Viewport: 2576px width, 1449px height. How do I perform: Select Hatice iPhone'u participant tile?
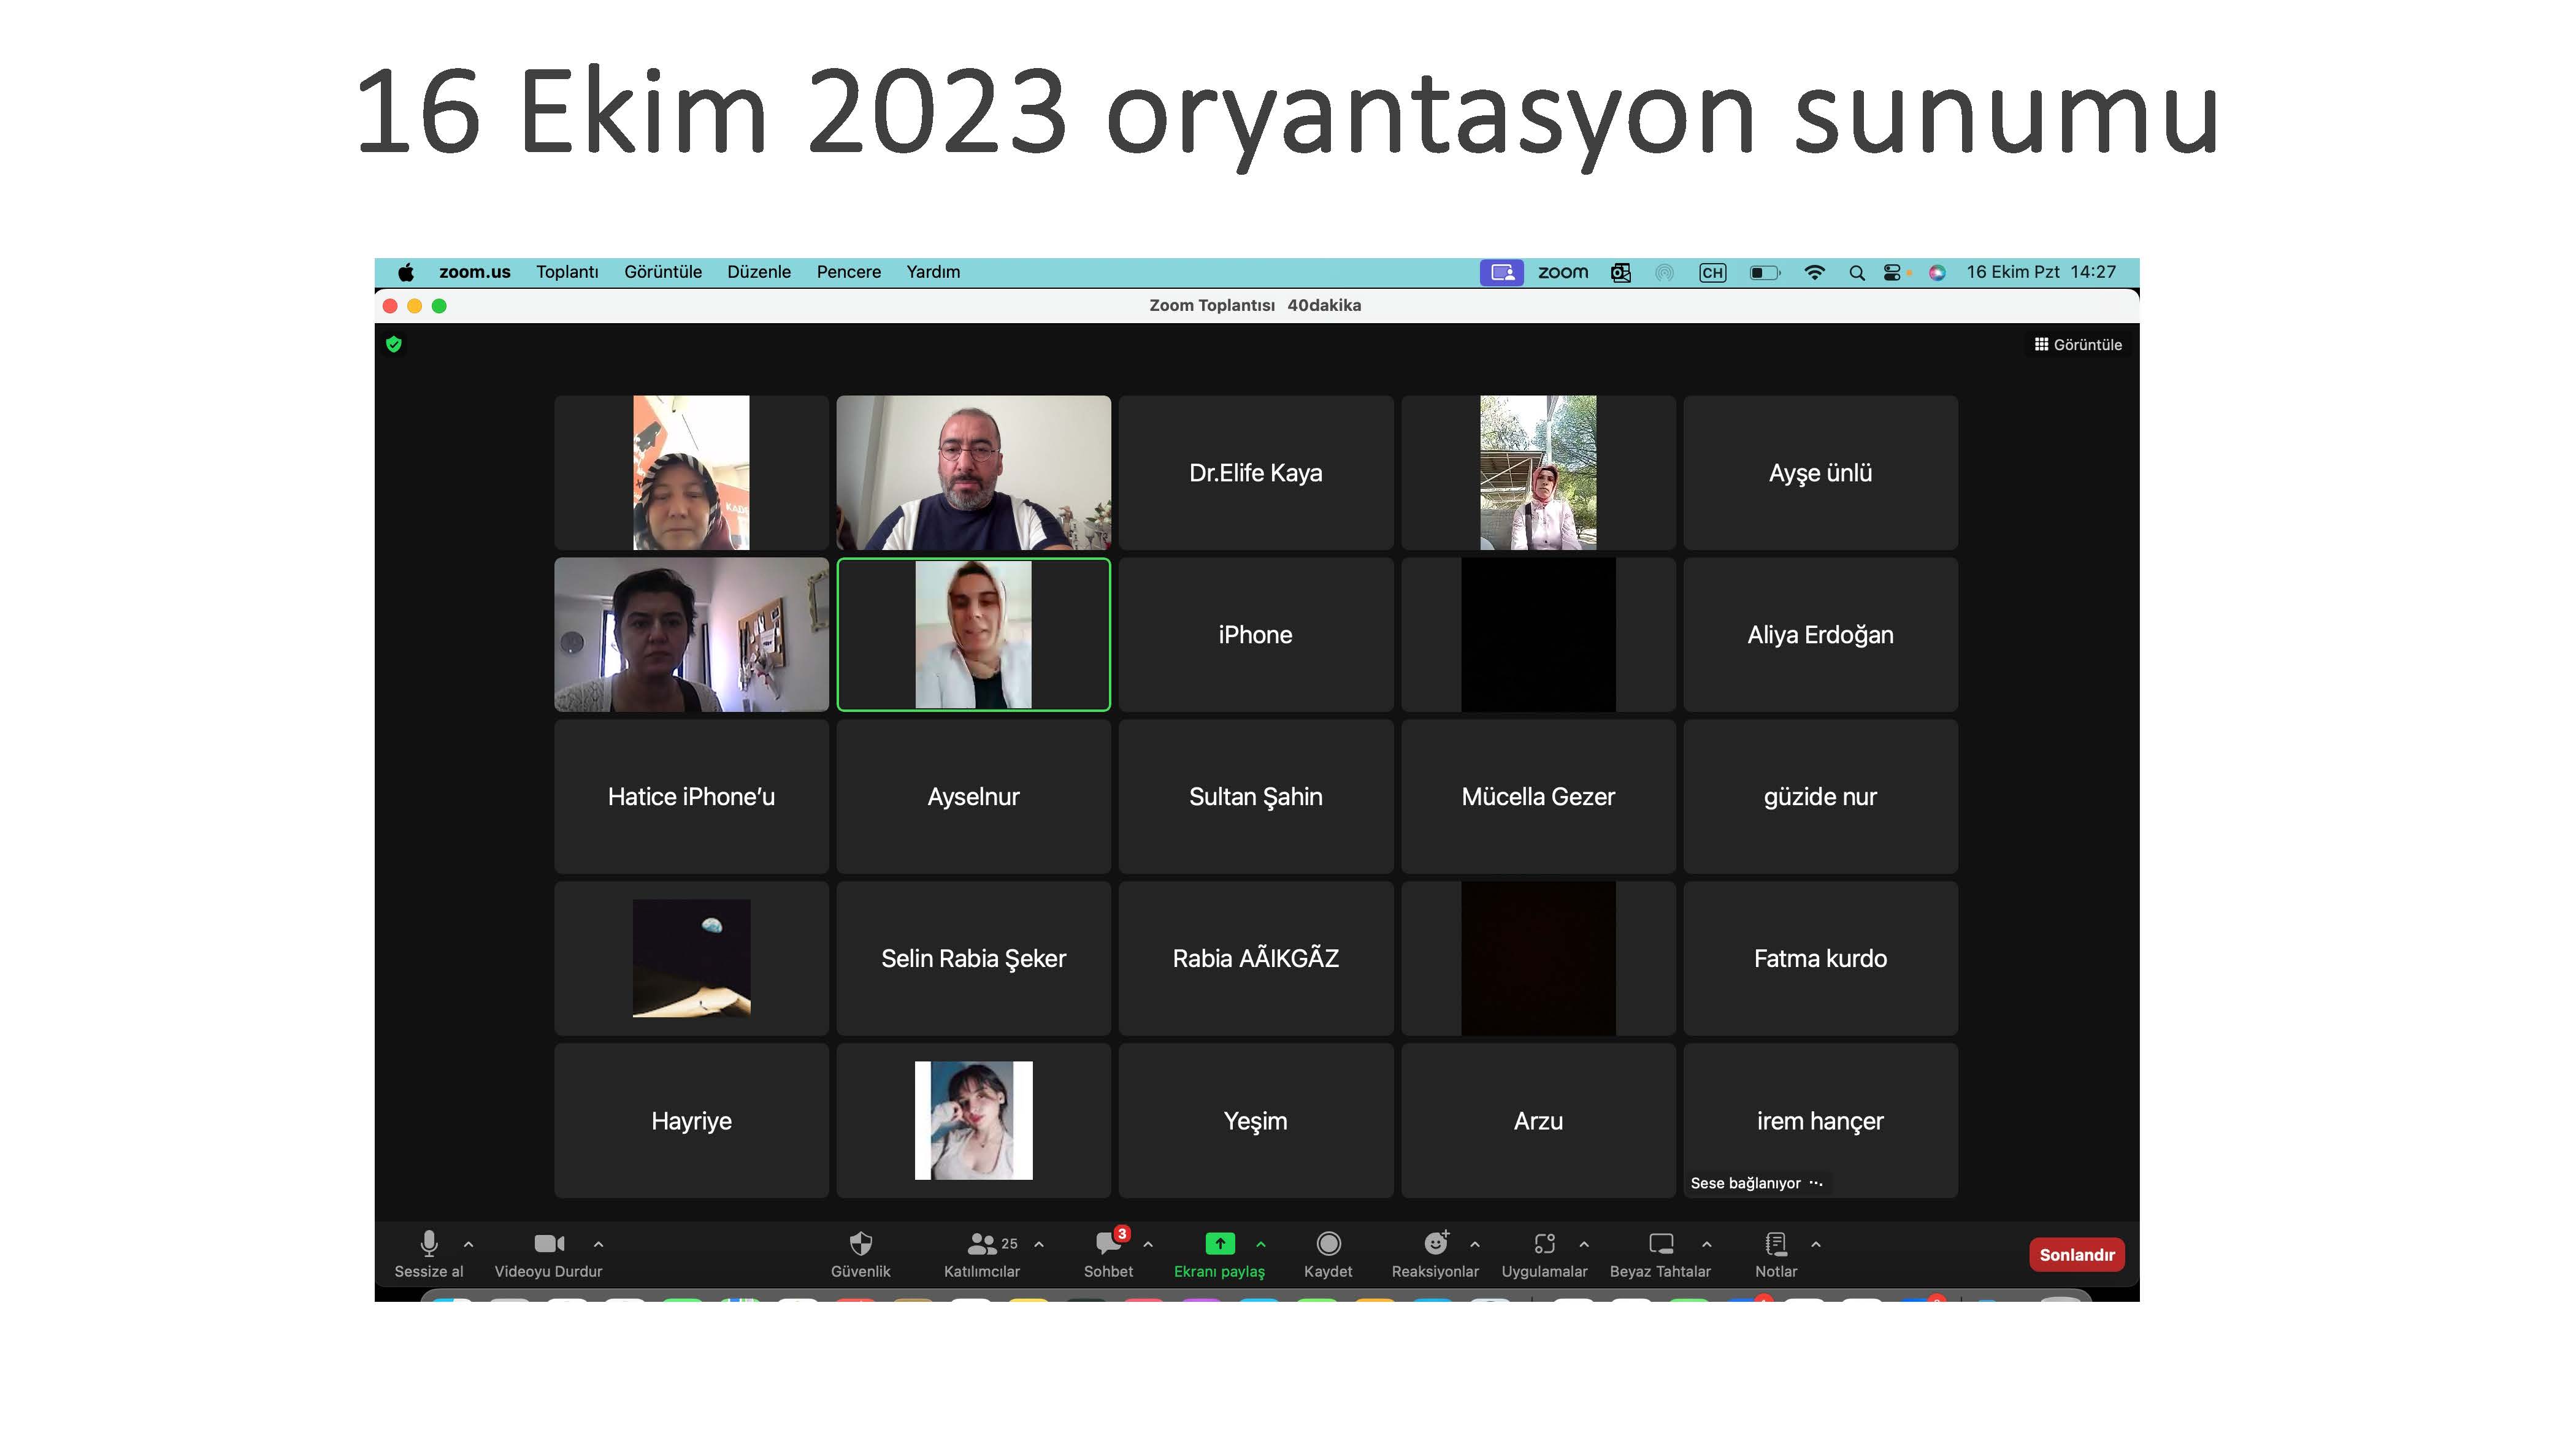(x=691, y=796)
